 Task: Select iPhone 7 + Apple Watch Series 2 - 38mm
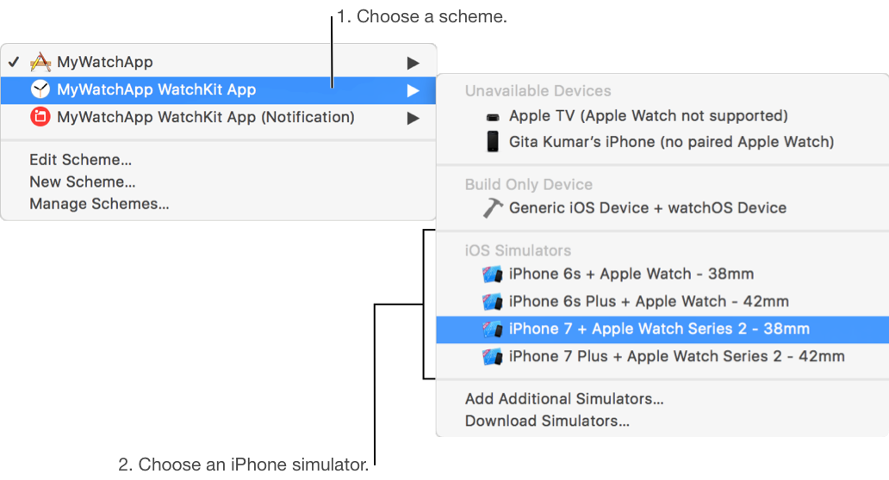659,329
